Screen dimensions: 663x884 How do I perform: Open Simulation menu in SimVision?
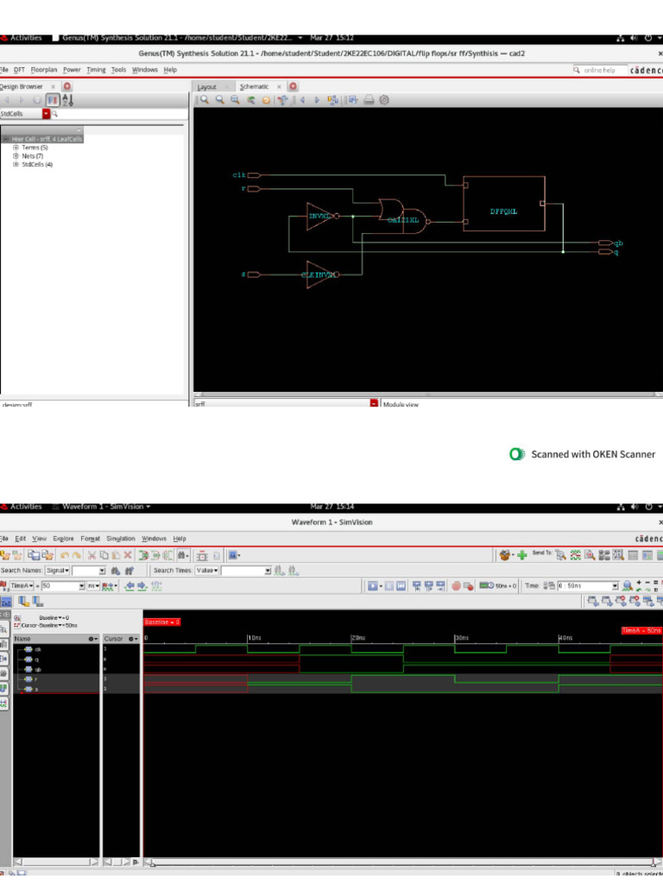pos(121,539)
